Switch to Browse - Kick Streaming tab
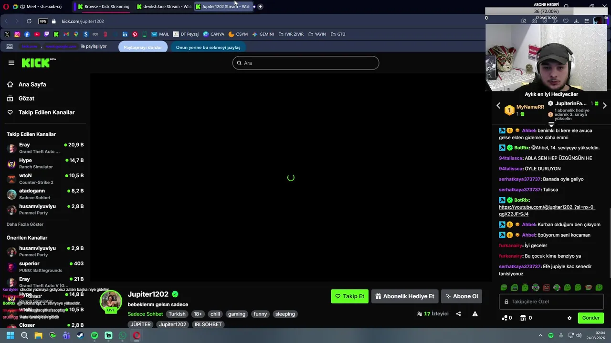The image size is (611, 343). click(104, 7)
